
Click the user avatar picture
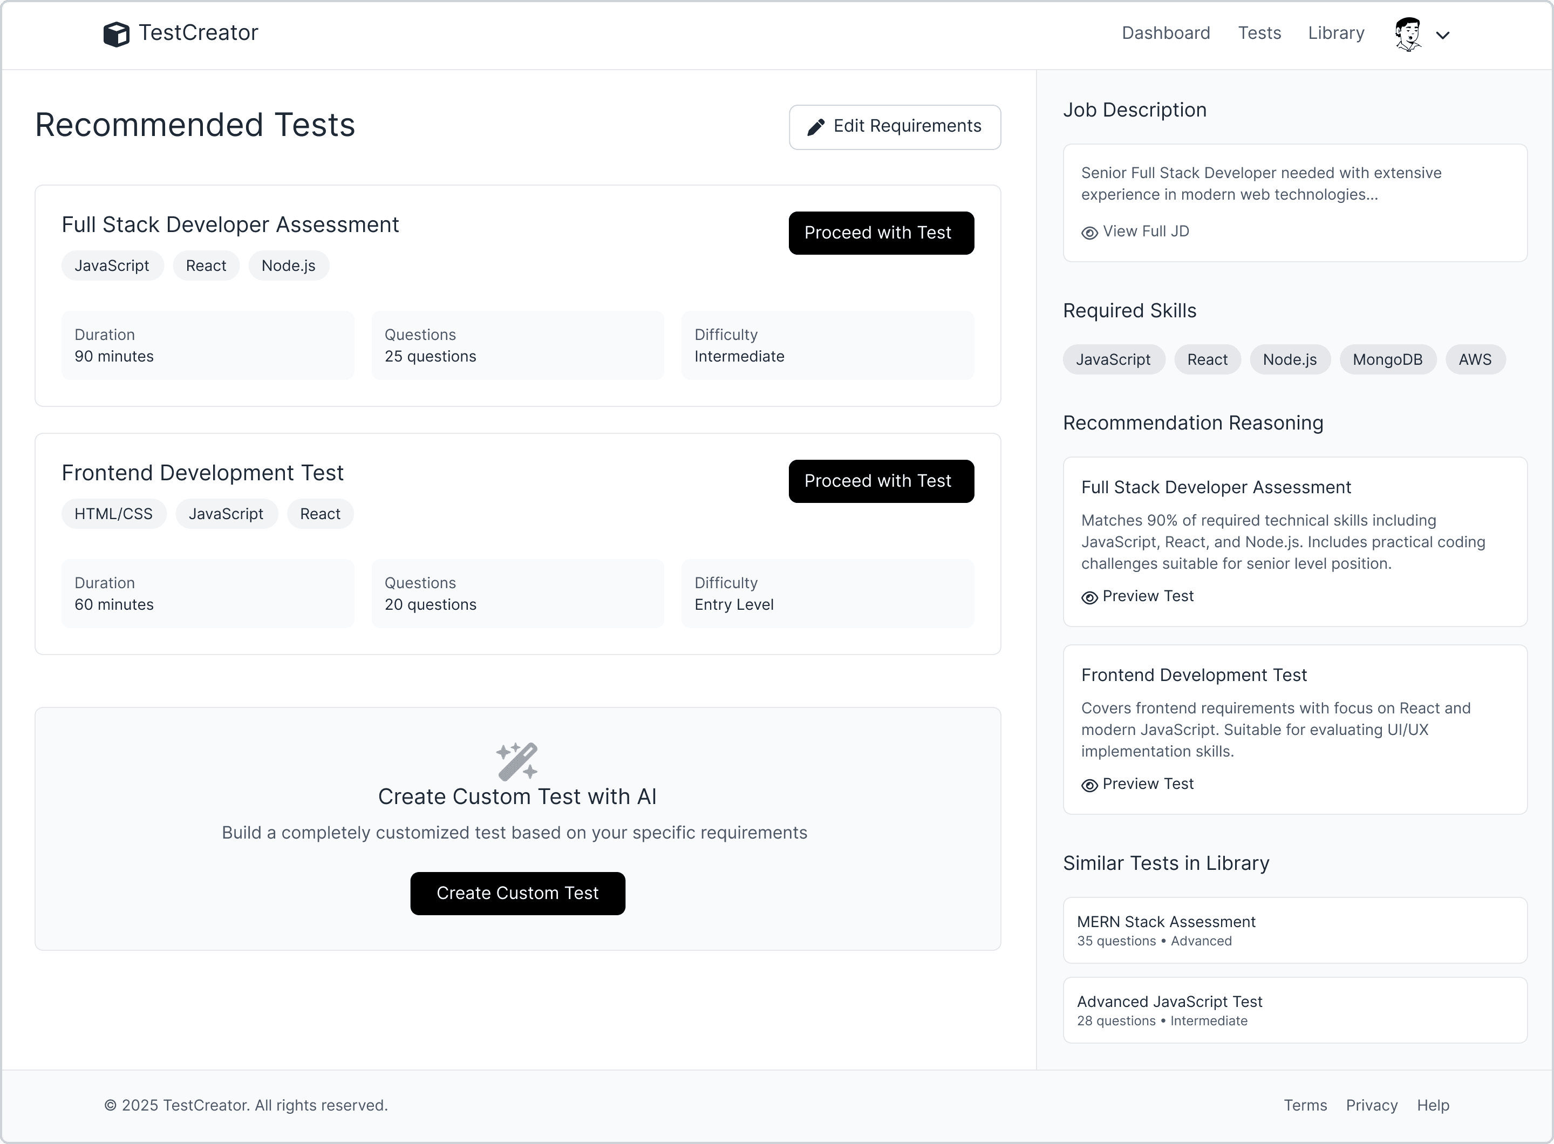click(x=1408, y=34)
